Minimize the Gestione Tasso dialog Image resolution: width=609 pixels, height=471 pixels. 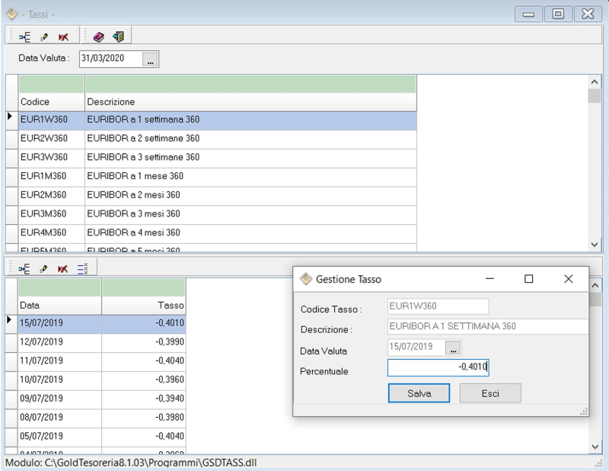(x=489, y=279)
